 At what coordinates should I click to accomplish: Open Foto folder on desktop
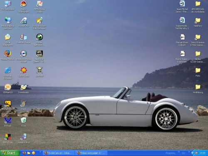[x=198, y=70]
